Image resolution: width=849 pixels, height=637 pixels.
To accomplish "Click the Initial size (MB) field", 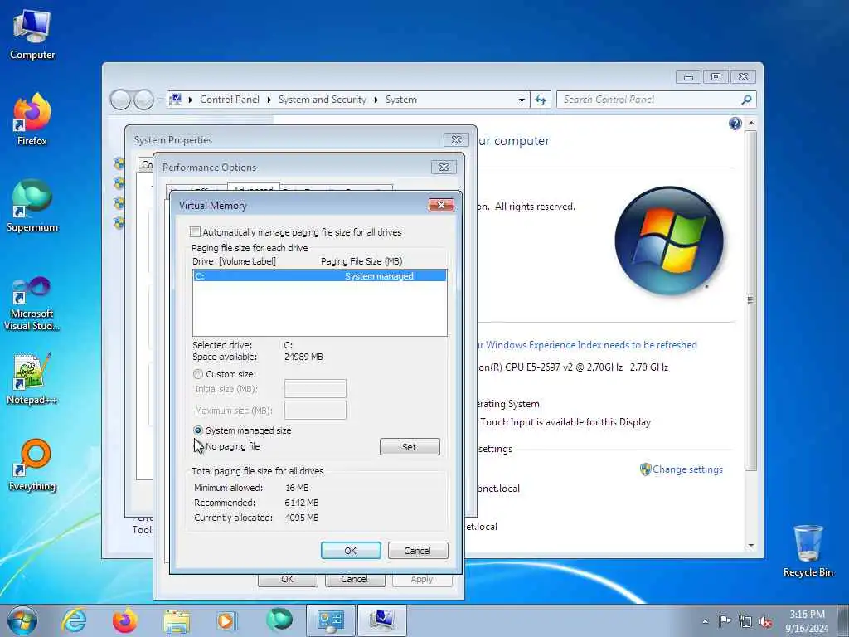I will pyautogui.click(x=315, y=388).
